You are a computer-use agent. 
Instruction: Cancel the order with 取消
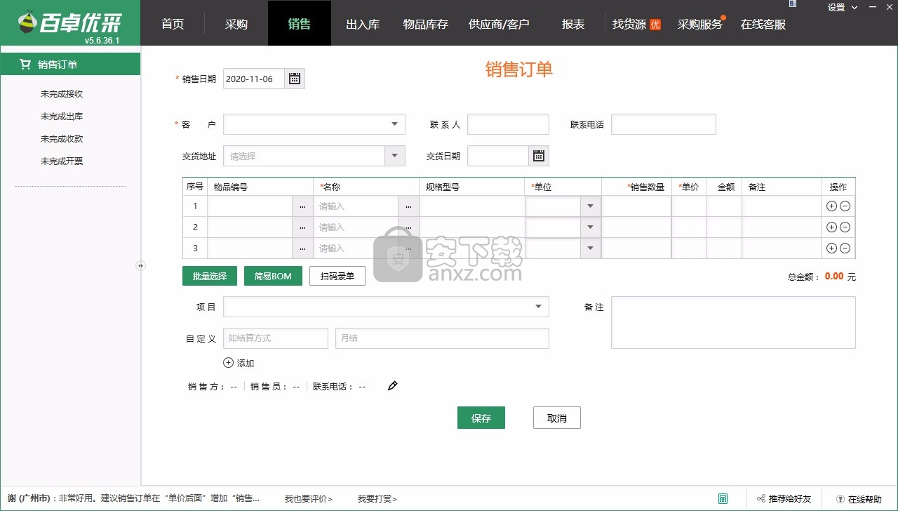[557, 418]
